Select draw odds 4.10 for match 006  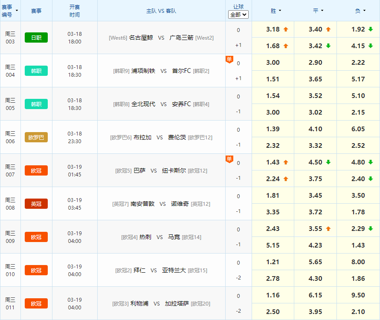point(315,129)
